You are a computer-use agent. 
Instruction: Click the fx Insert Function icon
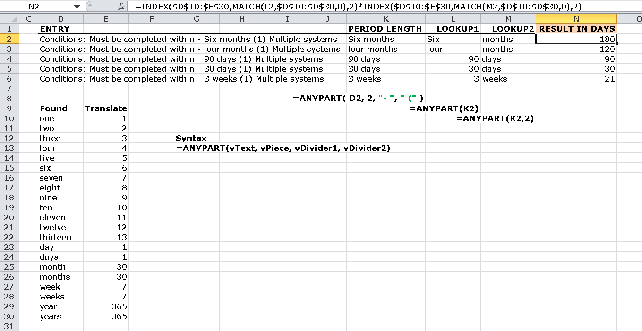[121, 7]
